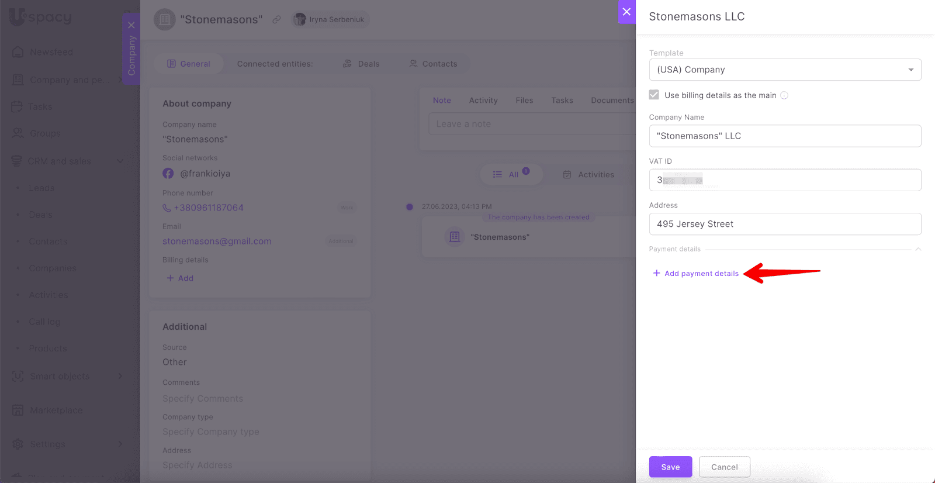This screenshot has width=935, height=483.
Task: Open Marketplace in the left sidebar
Action: pos(56,410)
